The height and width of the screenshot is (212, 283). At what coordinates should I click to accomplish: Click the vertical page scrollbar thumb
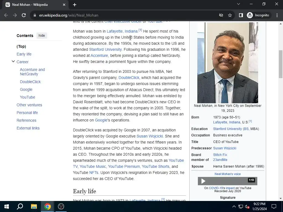(281, 64)
